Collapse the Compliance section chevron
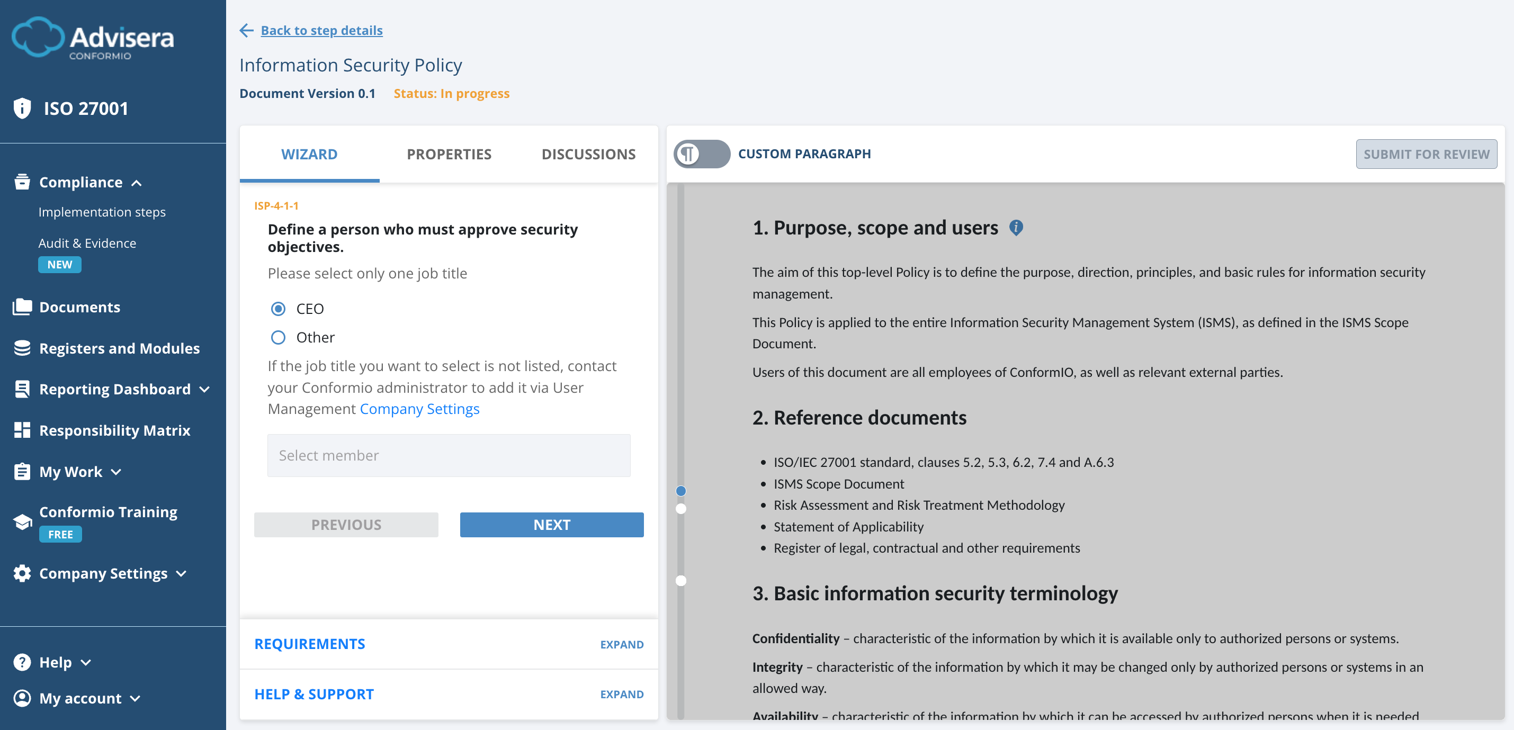The width and height of the screenshot is (1514, 730). point(137,183)
